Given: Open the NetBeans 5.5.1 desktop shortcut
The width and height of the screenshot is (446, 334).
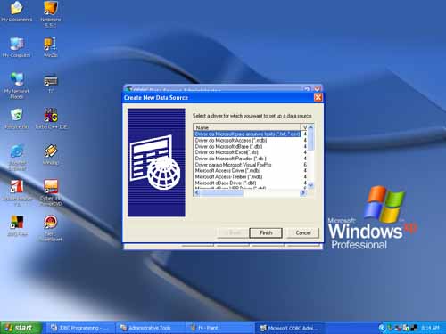Looking at the screenshot, I should (50, 14).
